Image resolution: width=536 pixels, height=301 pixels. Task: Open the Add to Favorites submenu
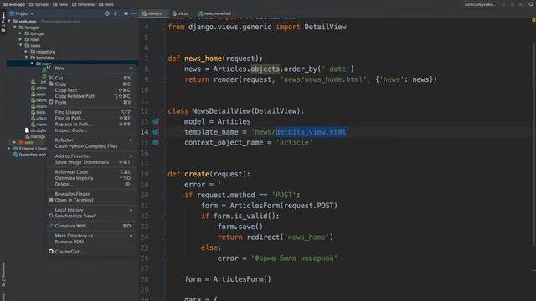91,156
